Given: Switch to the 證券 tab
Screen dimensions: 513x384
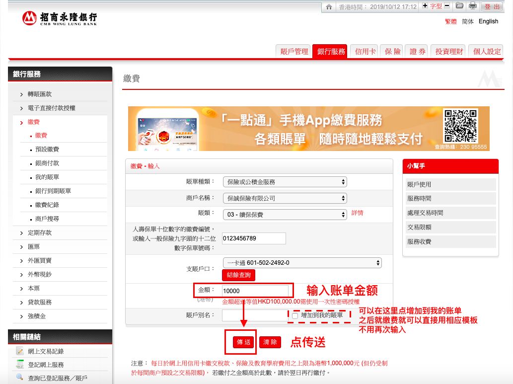Looking at the screenshot, I should pyautogui.click(x=417, y=51).
